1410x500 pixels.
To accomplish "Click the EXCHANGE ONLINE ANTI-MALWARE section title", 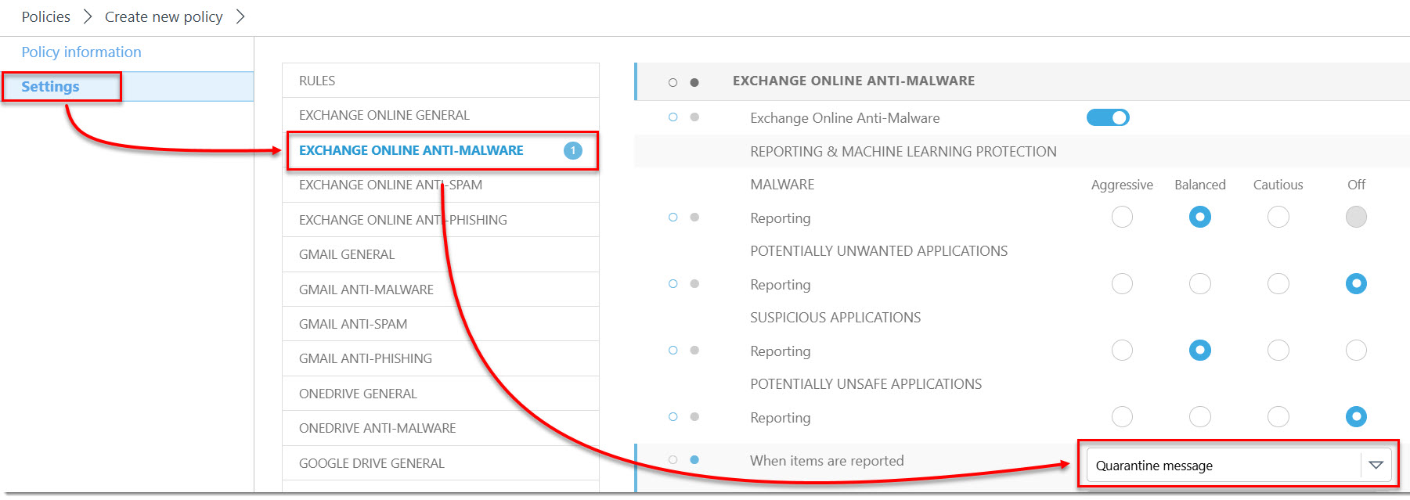I will [x=853, y=81].
